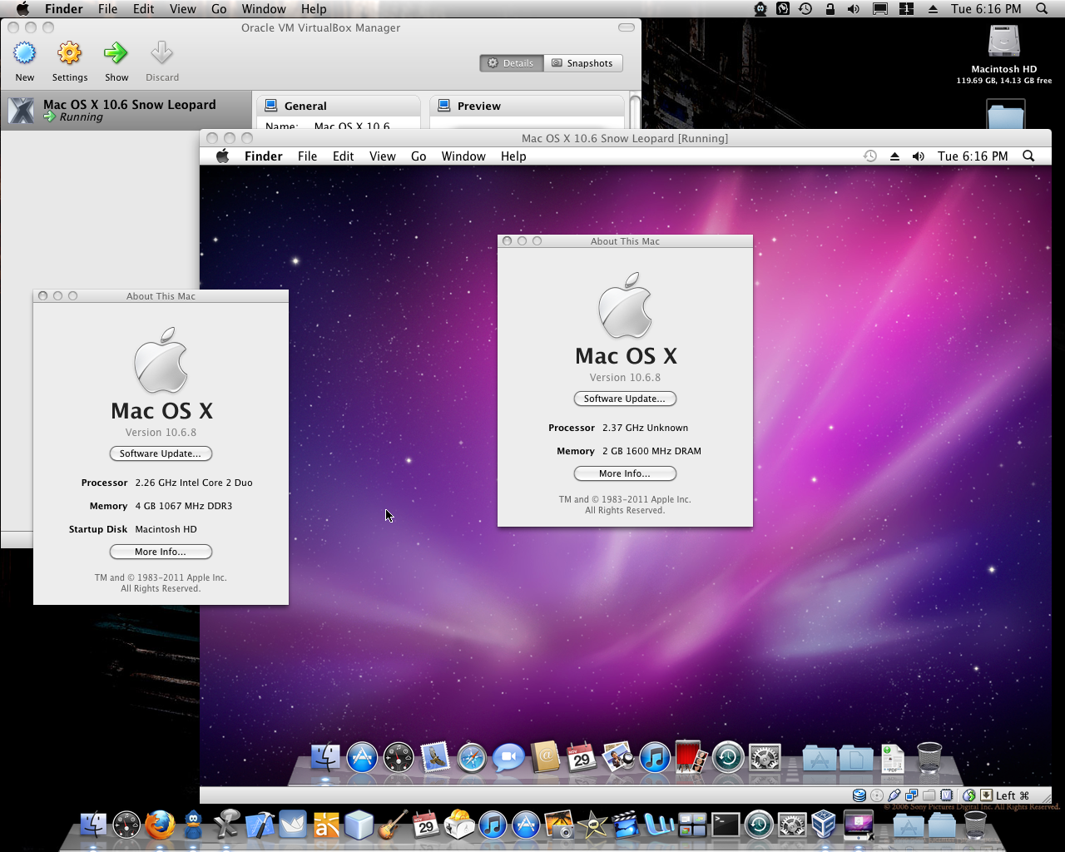The height and width of the screenshot is (852, 1065).
Task: Open Safari in the guest VM dock
Action: coord(472,758)
